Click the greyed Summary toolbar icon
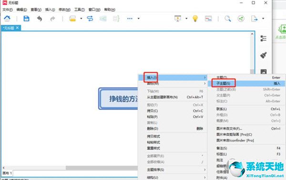 (x=116, y=19)
